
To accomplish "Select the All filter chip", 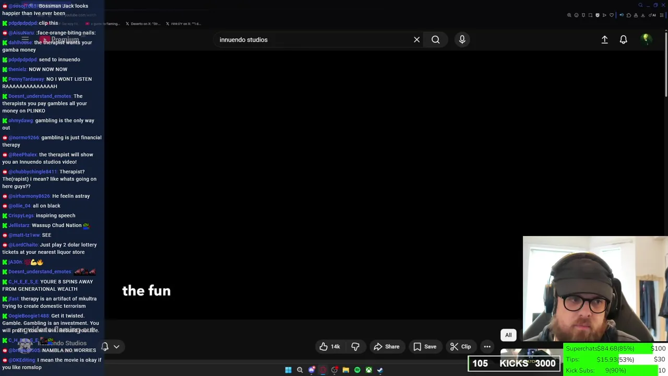I will tap(508, 335).
